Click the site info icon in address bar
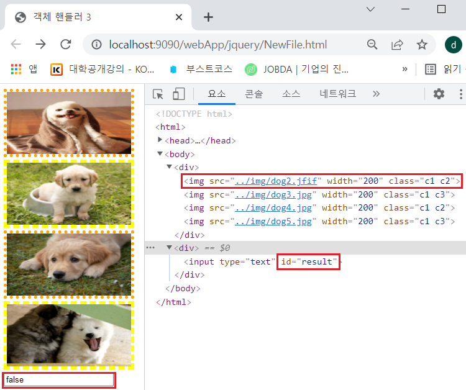Image resolution: width=466 pixels, height=390 pixels. coord(96,45)
